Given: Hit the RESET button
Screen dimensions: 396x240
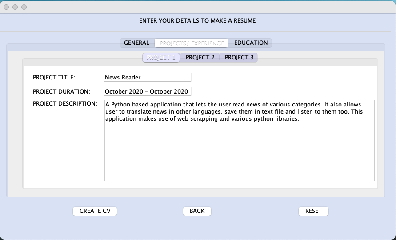Looking at the screenshot, I should pyautogui.click(x=313, y=211).
